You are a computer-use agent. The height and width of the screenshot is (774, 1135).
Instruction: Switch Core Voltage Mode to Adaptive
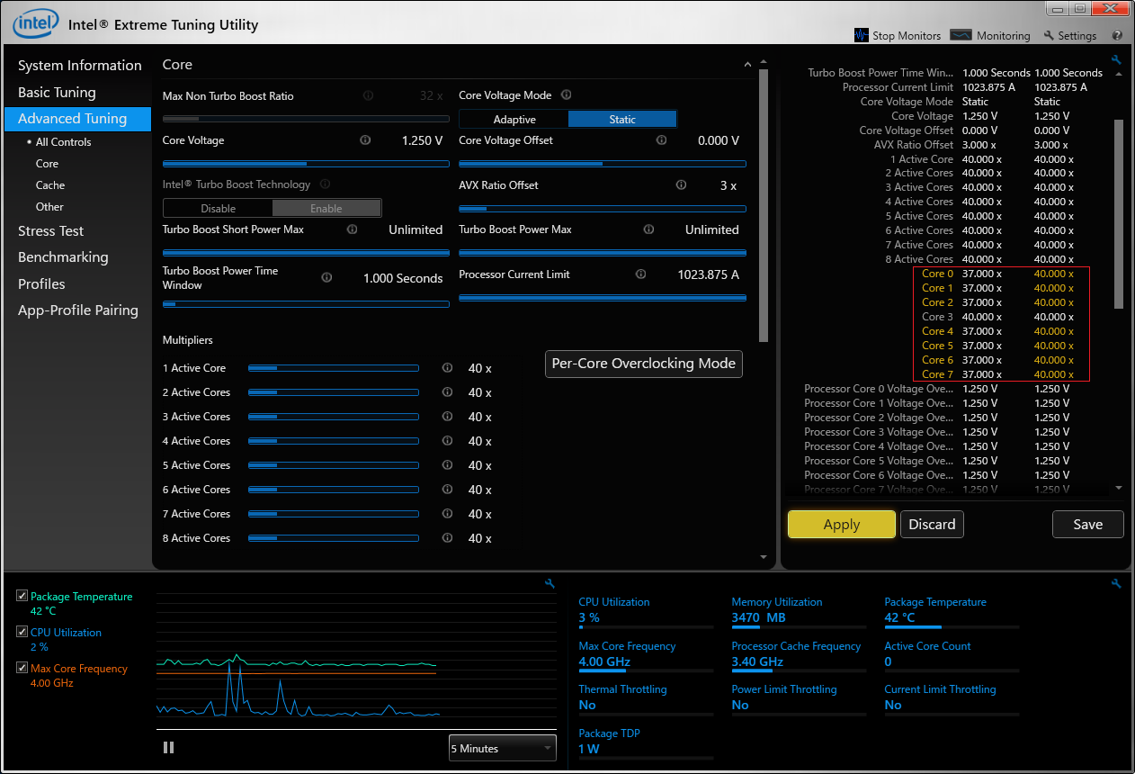[514, 120]
